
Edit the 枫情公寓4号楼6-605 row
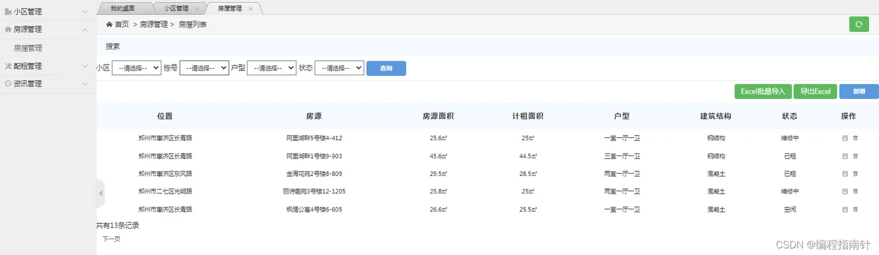[844, 209]
